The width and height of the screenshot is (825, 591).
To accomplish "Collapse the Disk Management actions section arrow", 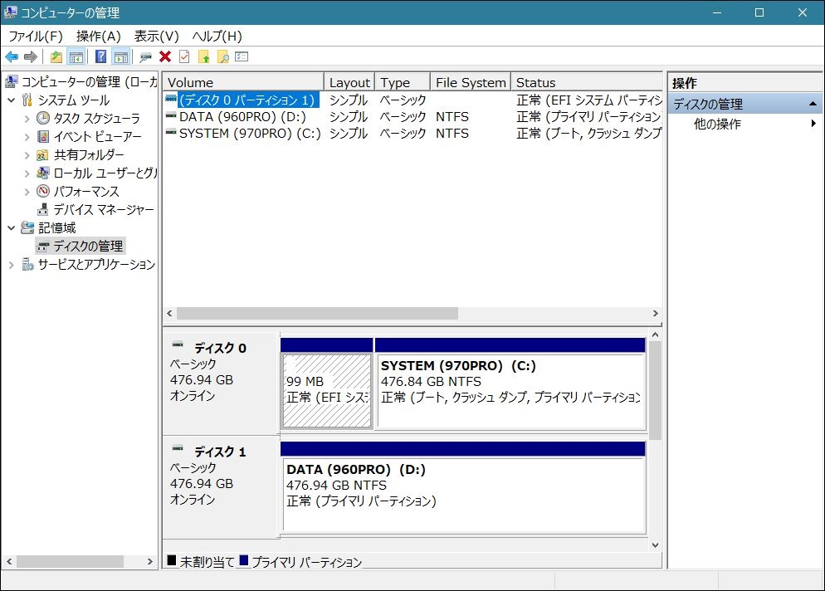I will pyautogui.click(x=813, y=105).
